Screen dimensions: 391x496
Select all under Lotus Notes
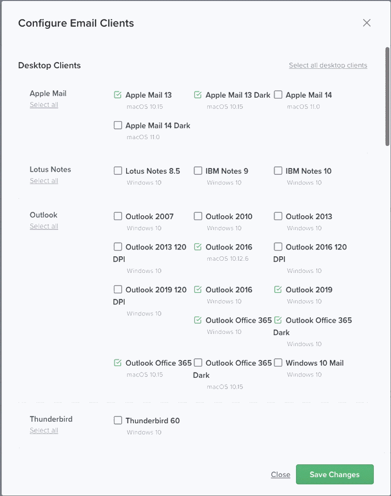click(x=44, y=181)
